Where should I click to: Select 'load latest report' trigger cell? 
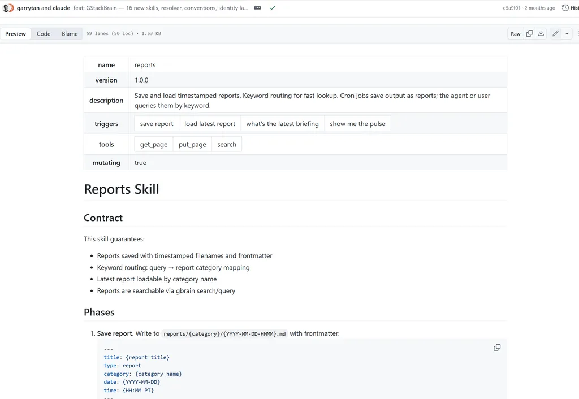coord(210,124)
